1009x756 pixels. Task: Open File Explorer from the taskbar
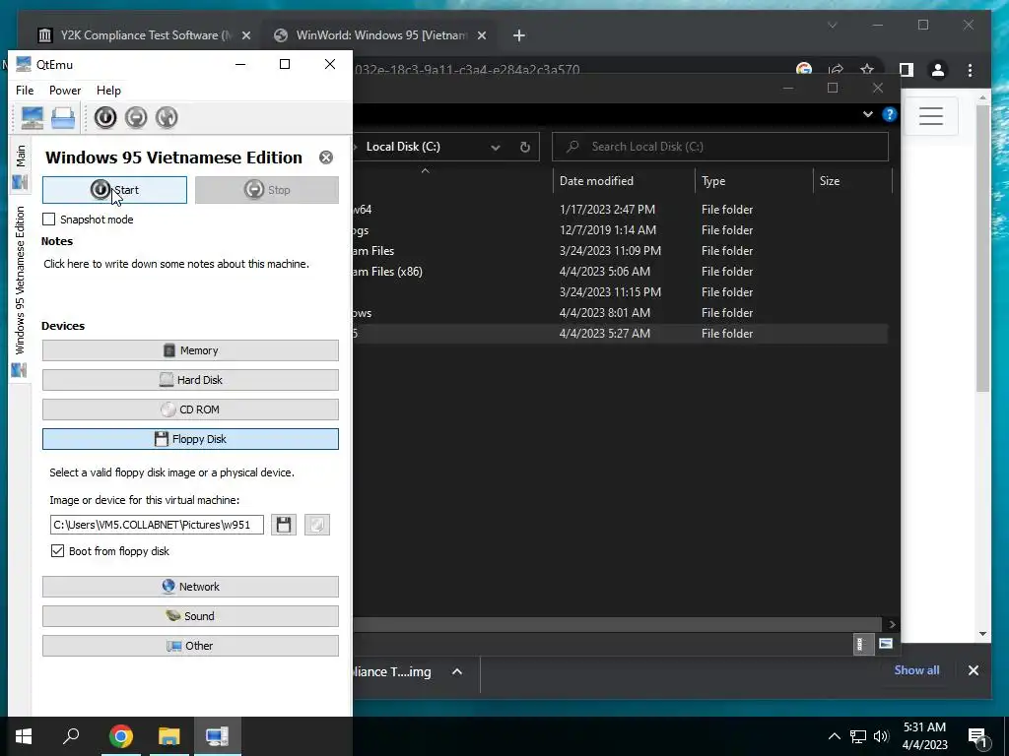168,736
